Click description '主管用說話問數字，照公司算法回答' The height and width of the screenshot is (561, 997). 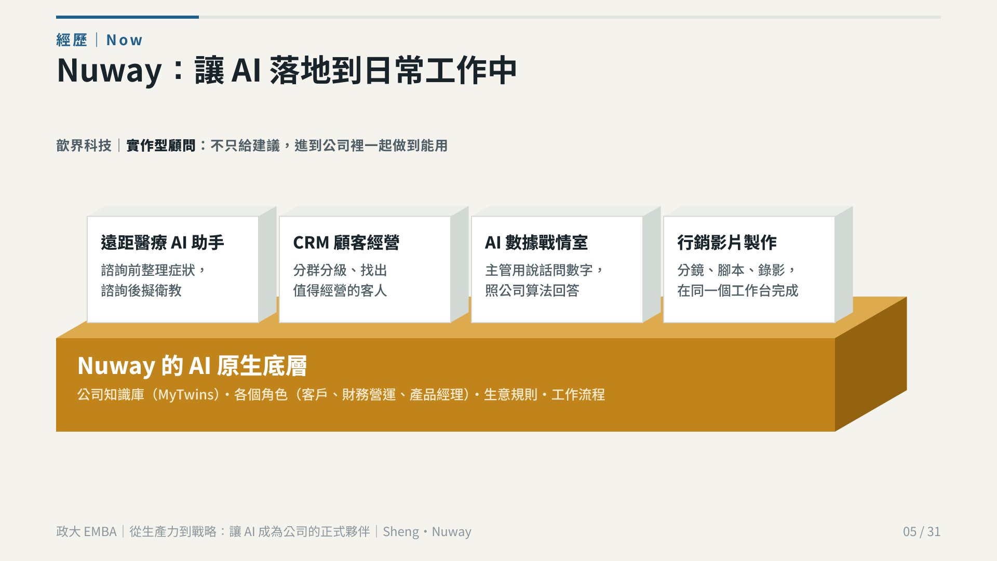tap(545, 280)
